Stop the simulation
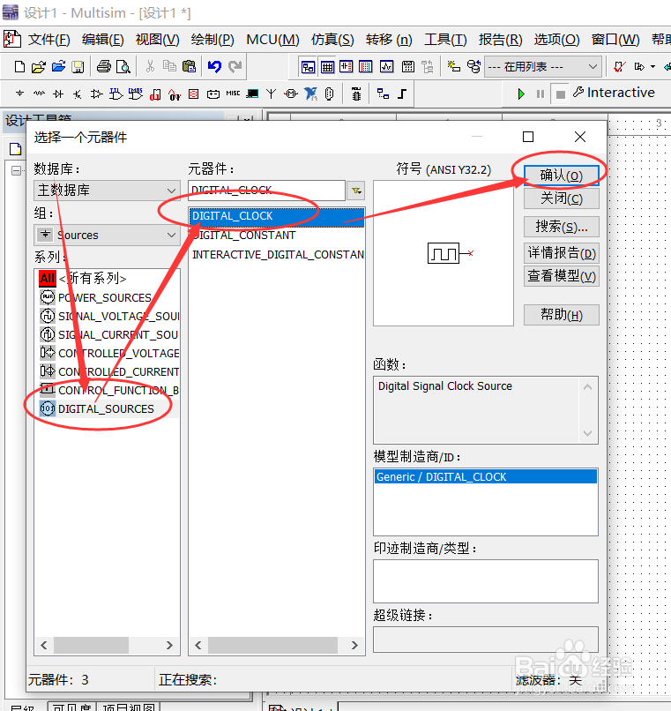Viewport: 671px width, 711px height. [561, 94]
